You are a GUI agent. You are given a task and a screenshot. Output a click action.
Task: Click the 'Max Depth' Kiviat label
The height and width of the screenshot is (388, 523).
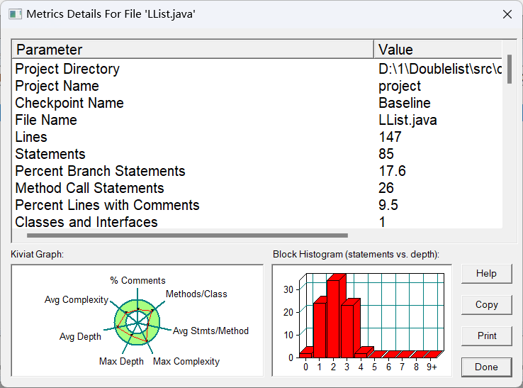[x=121, y=362]
